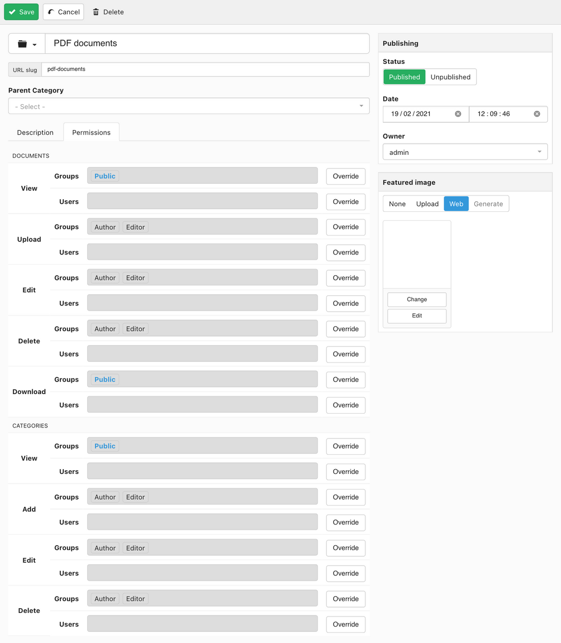The width and height of the screenshot is (561, 643).
Task: Click Author tag in Categories Delete Groups
Action: (x=105, y=599)
